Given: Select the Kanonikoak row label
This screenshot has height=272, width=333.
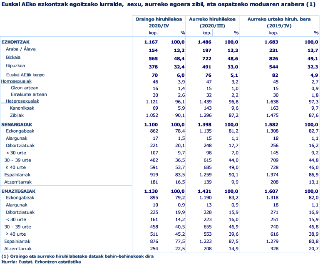Looking at the screenshot, I should coord(22,108).
